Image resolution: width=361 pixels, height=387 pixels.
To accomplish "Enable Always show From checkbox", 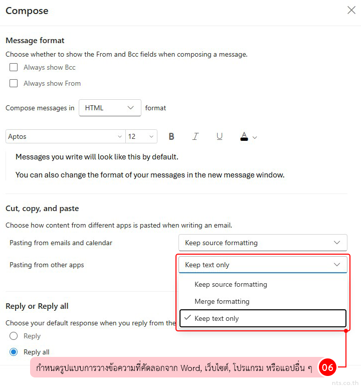I will tap(14, 83).
